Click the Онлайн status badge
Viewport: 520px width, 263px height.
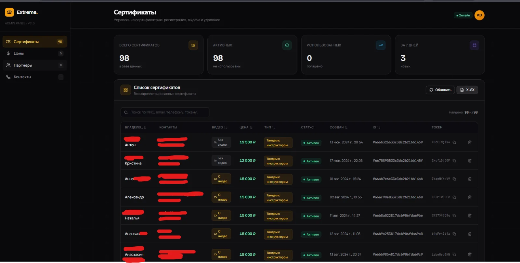tap(463, 15)
